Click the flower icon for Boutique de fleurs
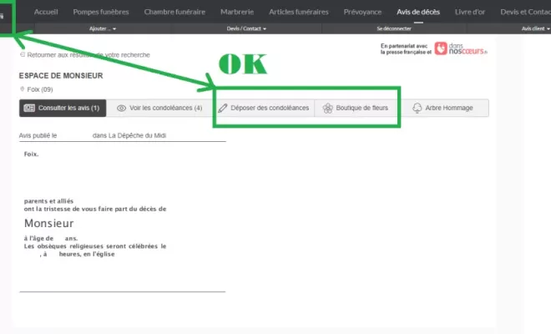This screenshot has width=551, height=334. tap(327, 109)
